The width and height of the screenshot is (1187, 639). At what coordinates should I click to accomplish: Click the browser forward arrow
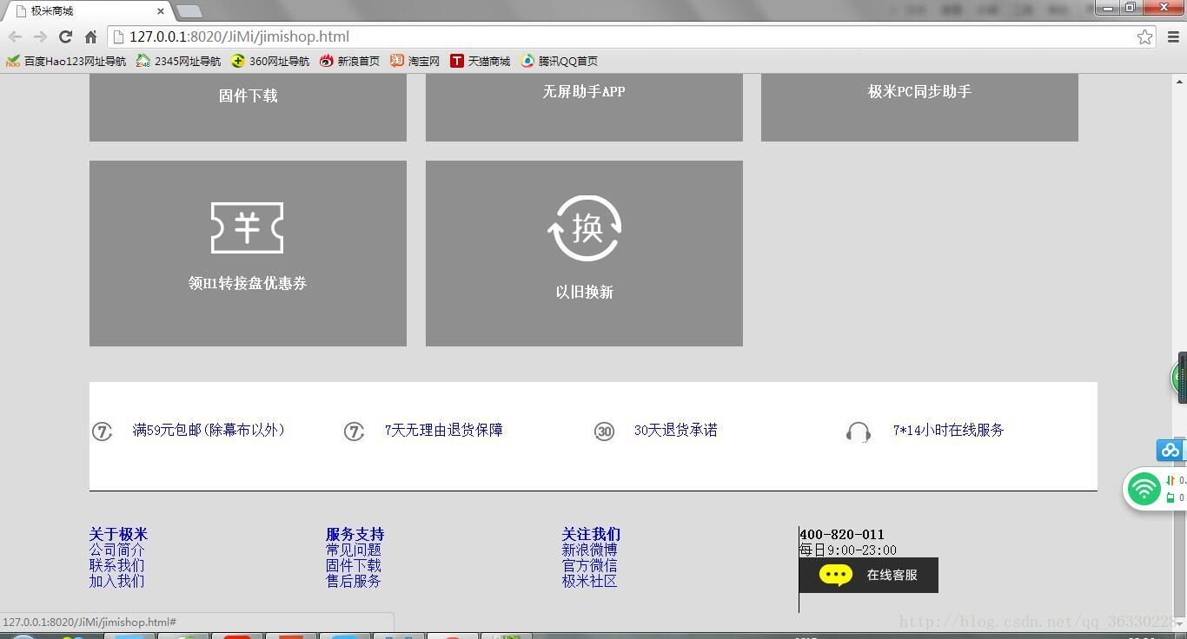(40, 36)
